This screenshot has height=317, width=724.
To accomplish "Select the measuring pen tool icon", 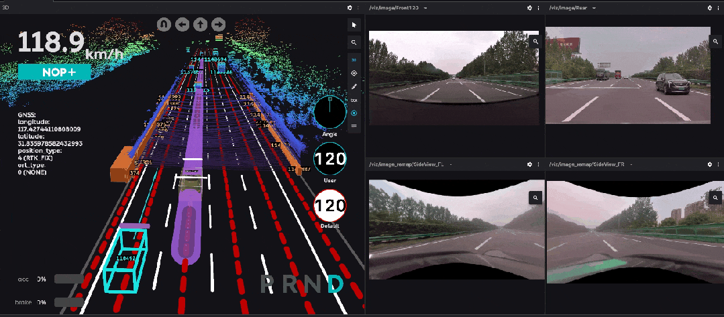I will point(354,86).
